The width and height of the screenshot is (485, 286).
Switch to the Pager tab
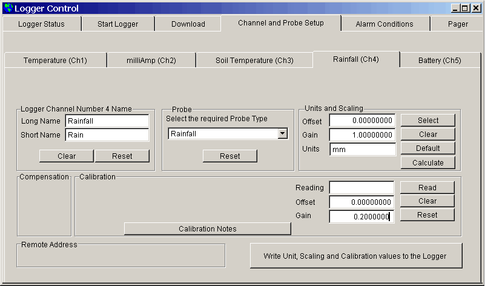tap(458, 24)
